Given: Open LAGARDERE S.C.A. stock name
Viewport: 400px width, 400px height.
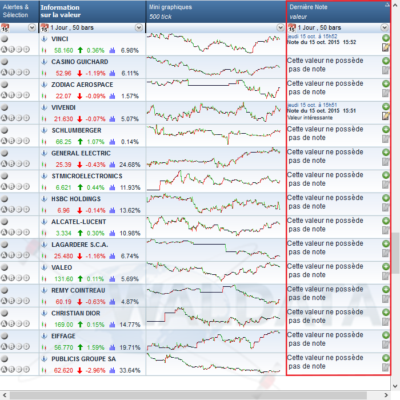Looking at the screenshot, I should (80, 245).
